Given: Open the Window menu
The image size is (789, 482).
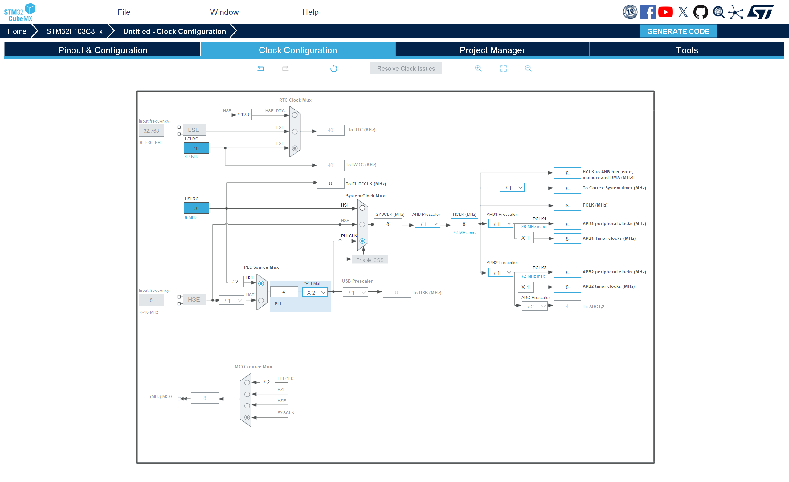Looking at the screenshot, I should (x=224, y=12).
